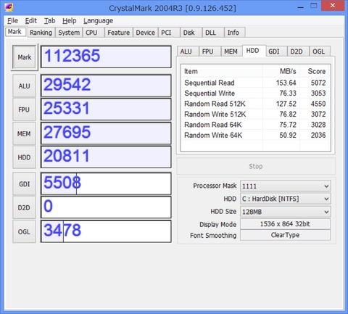Screen dimensions: 348x314
Task: Click total Mark score 112365
Action: (x=106, y=57)
